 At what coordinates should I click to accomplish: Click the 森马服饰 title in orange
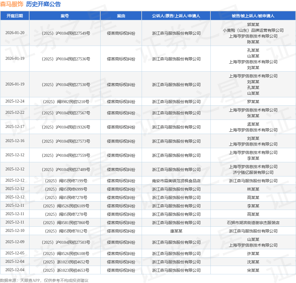[x=12, y=4]
